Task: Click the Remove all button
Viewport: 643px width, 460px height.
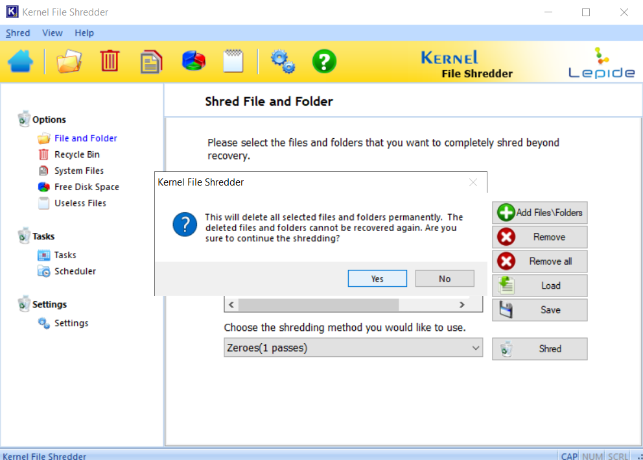Action: pyautogui.click(x=540, y=261)
